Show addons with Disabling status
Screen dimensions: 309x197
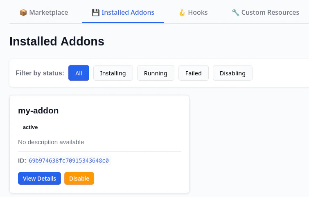click(x=232, y=73)
